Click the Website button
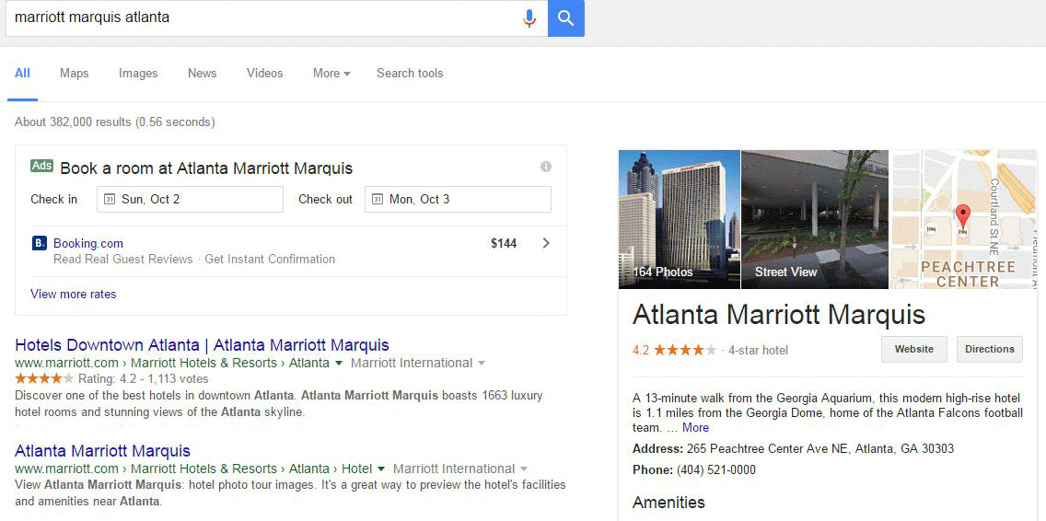Image resolution: width=1046 pixels, height=521 pixels. pos(914,349)
